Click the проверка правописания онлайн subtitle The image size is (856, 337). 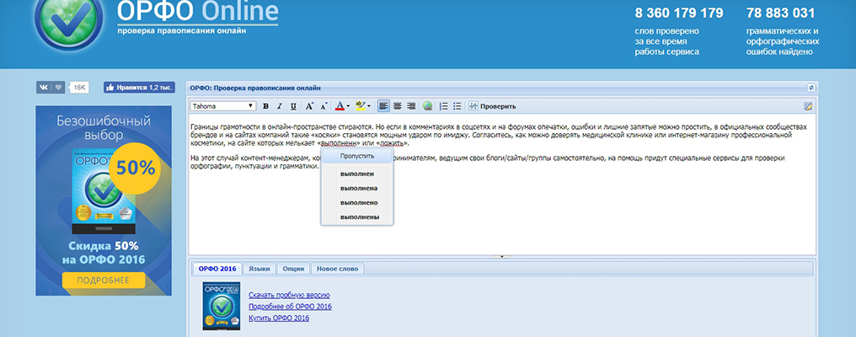click(181, 31)
